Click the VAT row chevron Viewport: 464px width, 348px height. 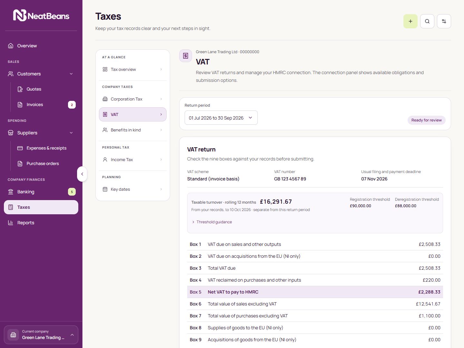pyautogui.click(x=161, y=114)
